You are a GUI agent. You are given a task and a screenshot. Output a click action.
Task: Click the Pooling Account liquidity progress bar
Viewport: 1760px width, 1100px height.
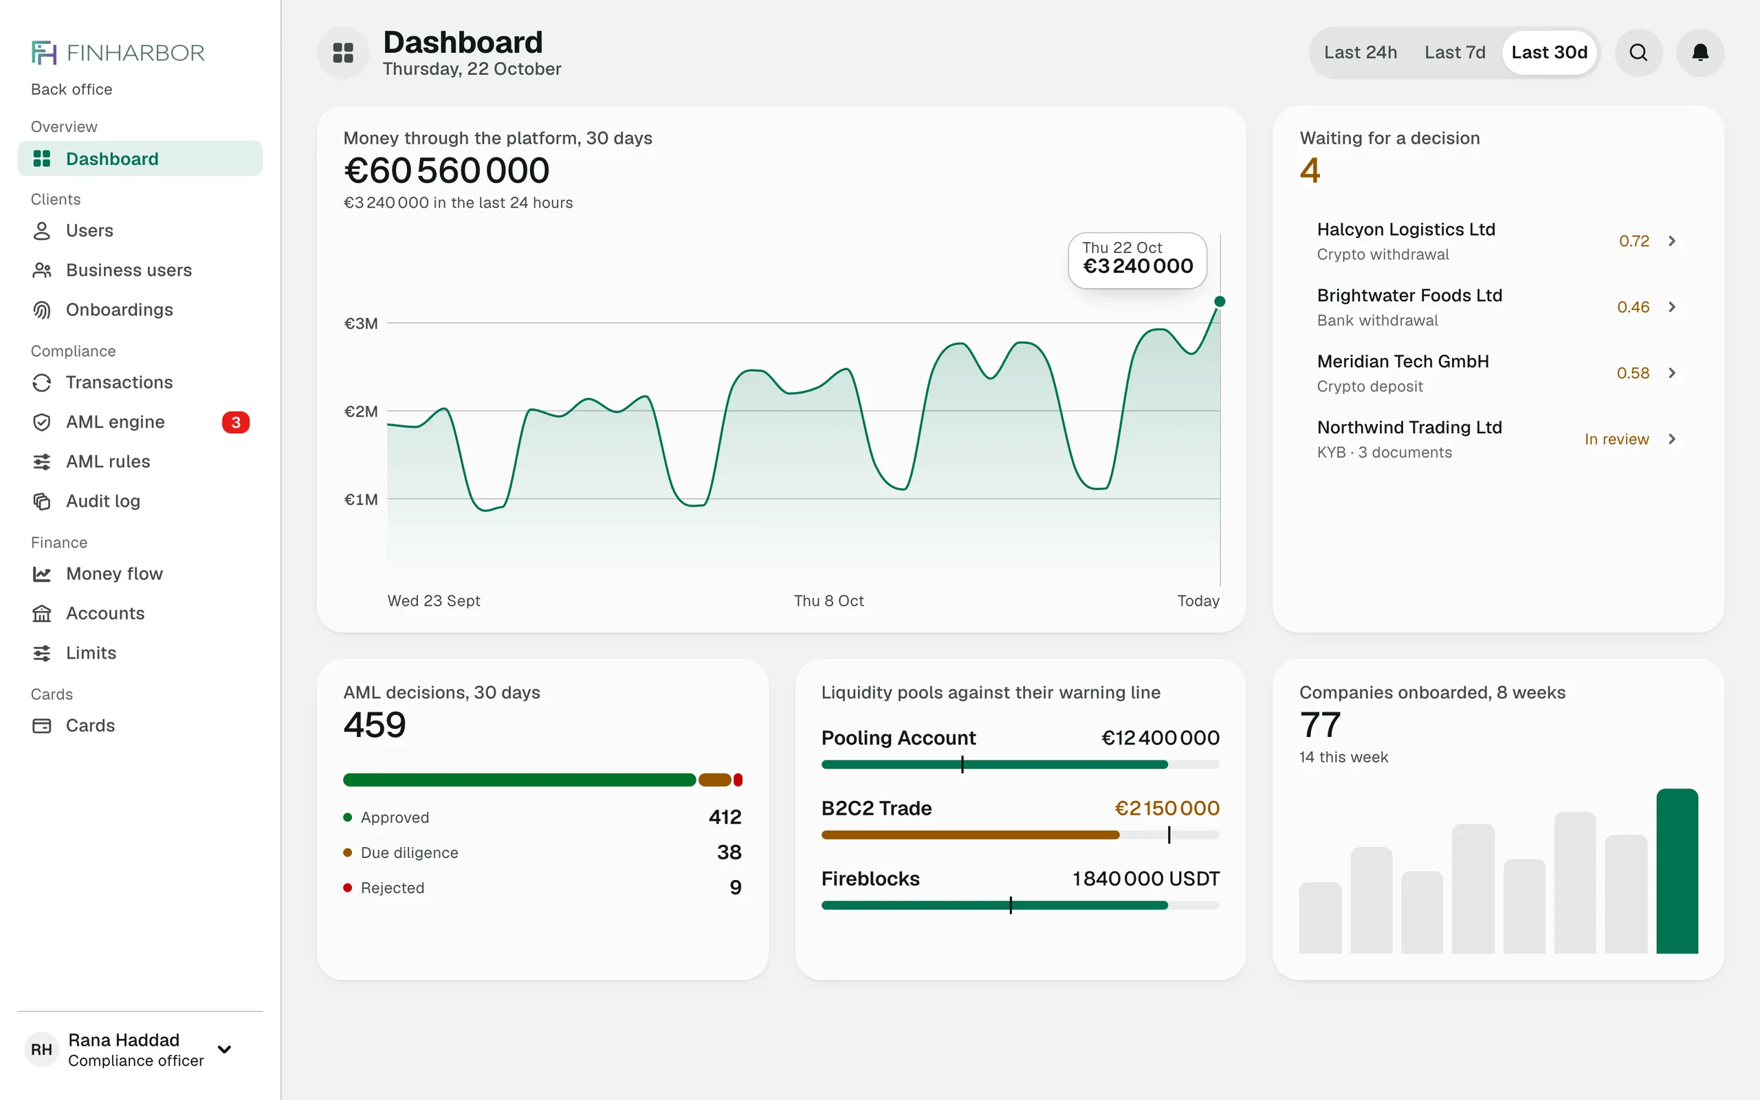(x=1020, y=764)
